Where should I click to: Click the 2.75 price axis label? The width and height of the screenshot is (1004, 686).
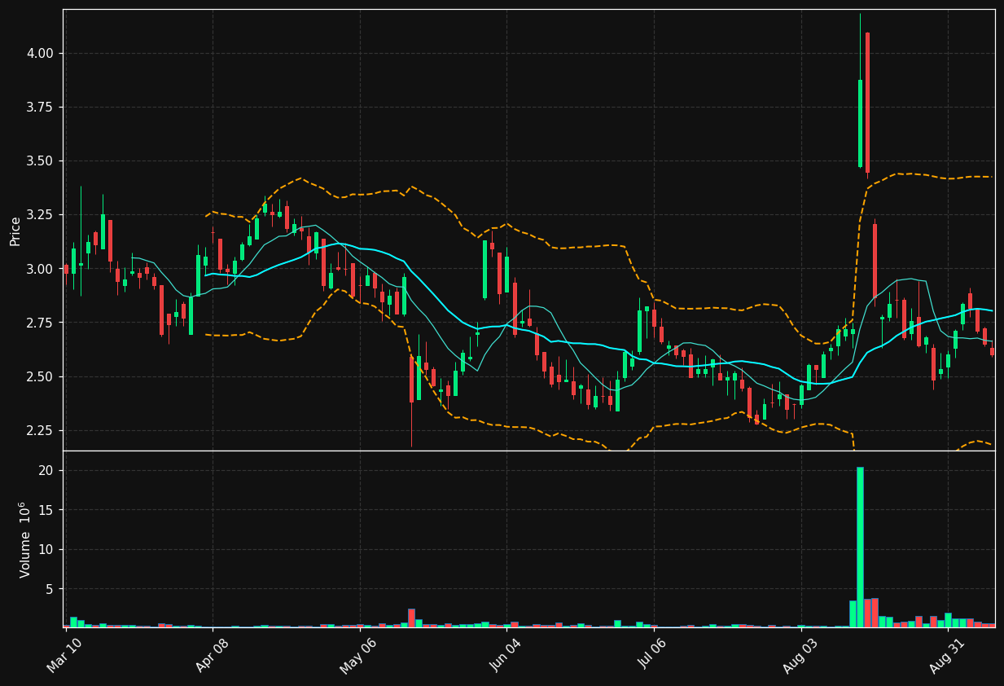coord(39,323)
